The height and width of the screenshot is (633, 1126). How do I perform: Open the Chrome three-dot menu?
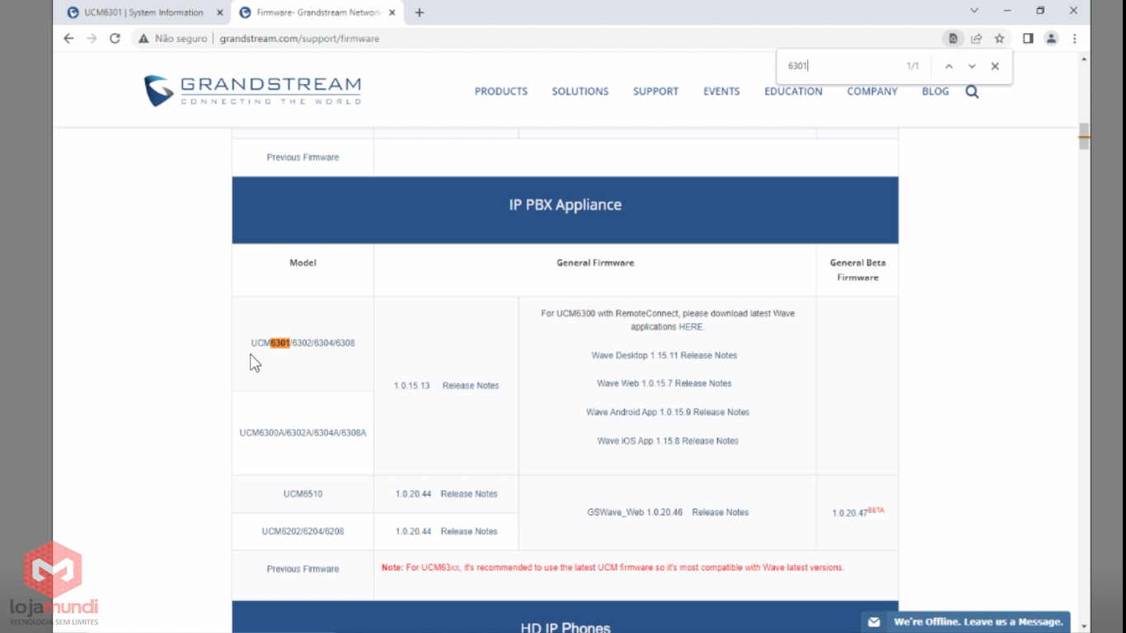pyautogui.click(x=1074, y=39)
